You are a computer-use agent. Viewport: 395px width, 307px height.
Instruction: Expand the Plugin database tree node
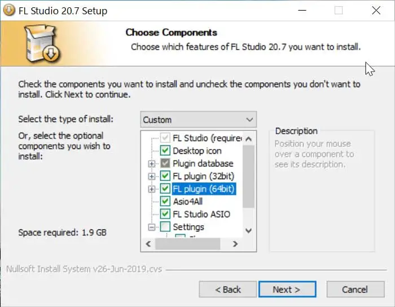[151, 164]
